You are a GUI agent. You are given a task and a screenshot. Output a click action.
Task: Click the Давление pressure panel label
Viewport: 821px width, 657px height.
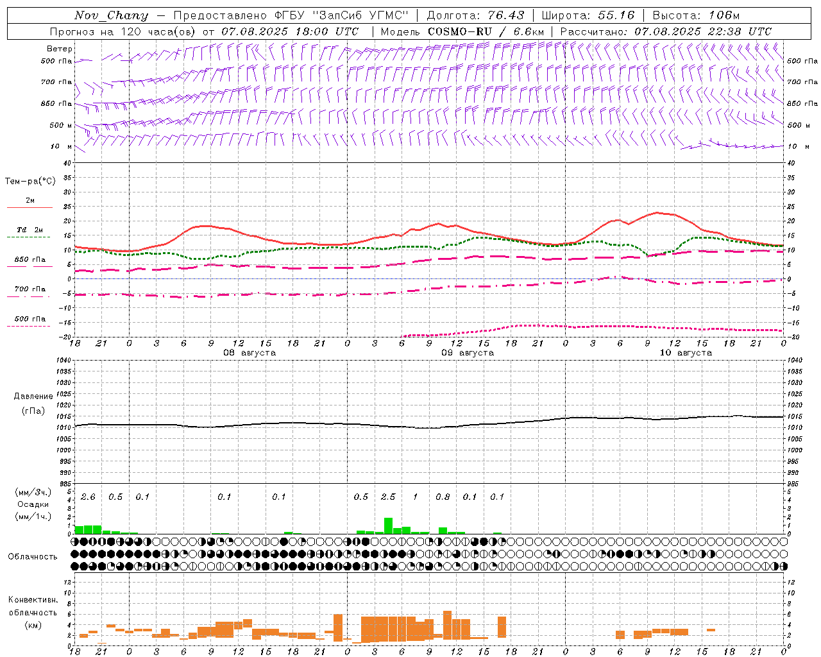click(x=33, y=397)
